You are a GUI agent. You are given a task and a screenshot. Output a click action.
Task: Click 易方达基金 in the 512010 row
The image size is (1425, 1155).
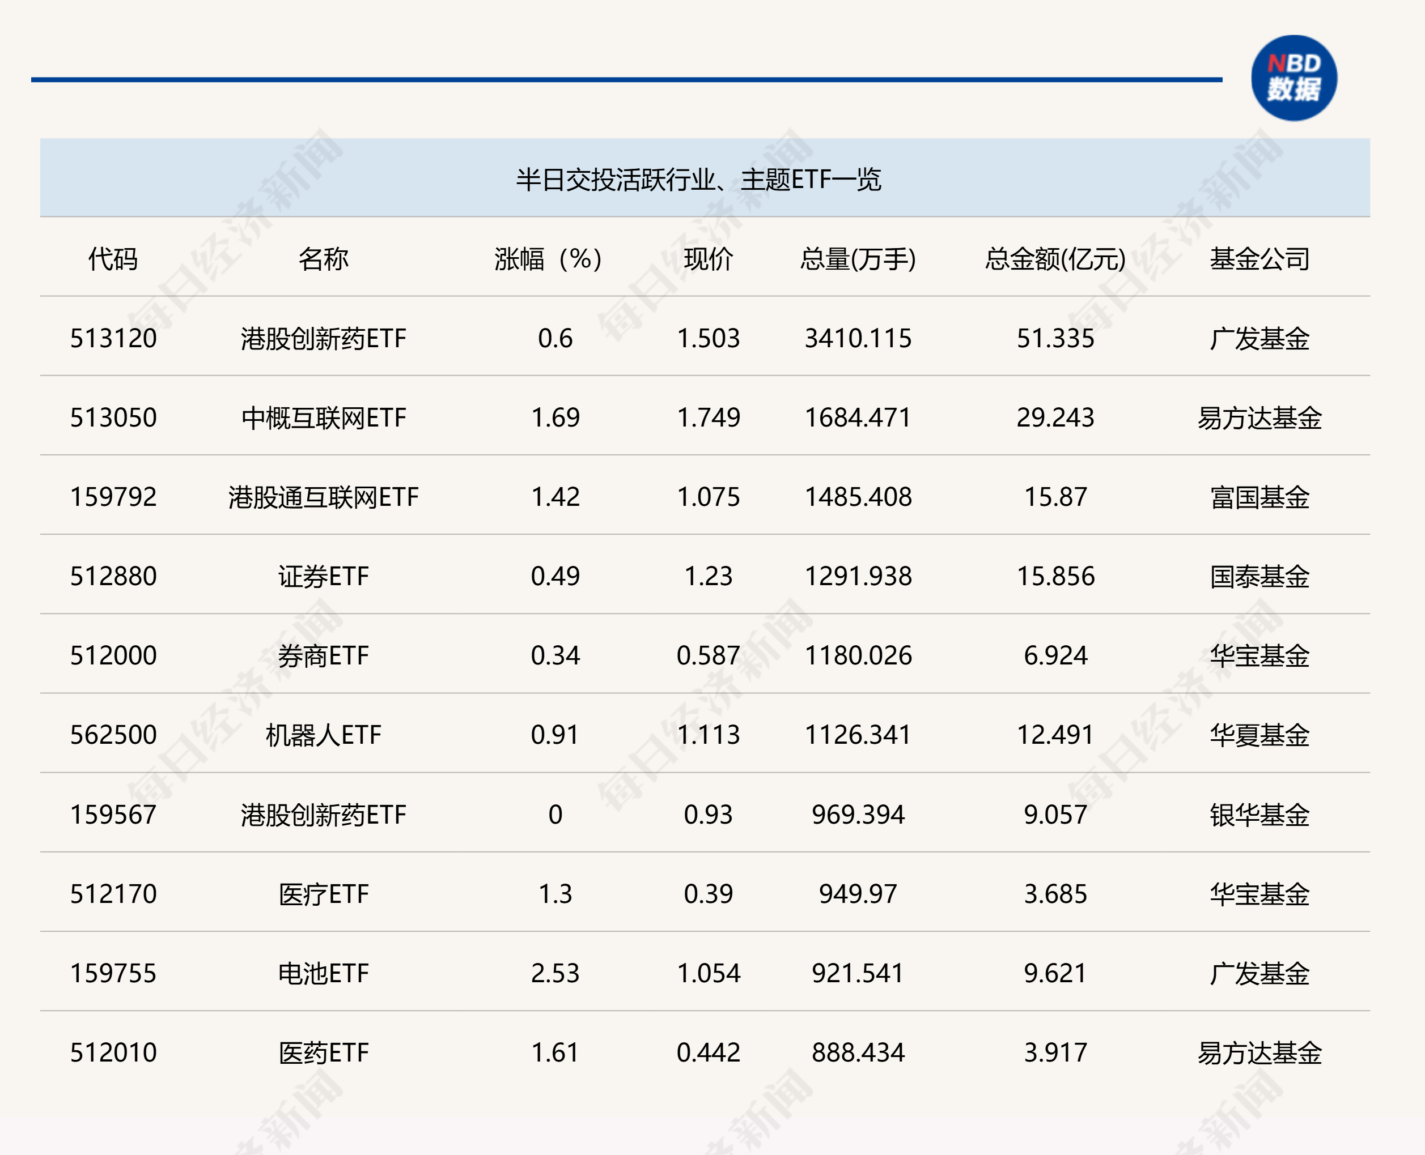[x=1259, y=1052]
